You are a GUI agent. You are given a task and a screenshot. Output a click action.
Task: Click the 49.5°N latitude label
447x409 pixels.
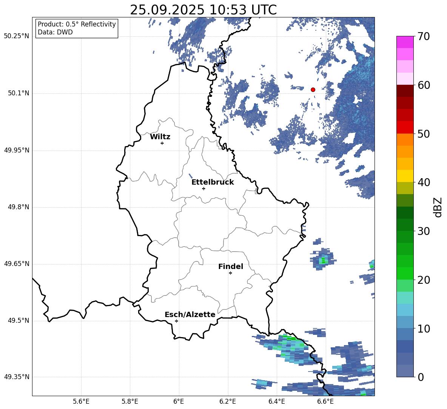click(18, 320)
